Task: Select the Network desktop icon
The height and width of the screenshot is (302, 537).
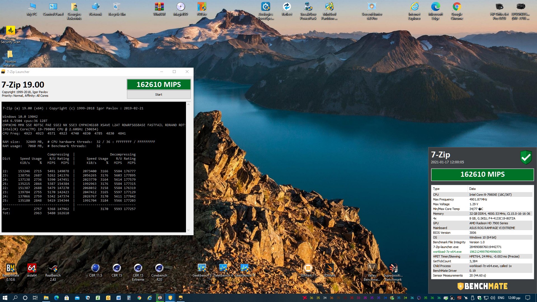Action: [95, 9]
